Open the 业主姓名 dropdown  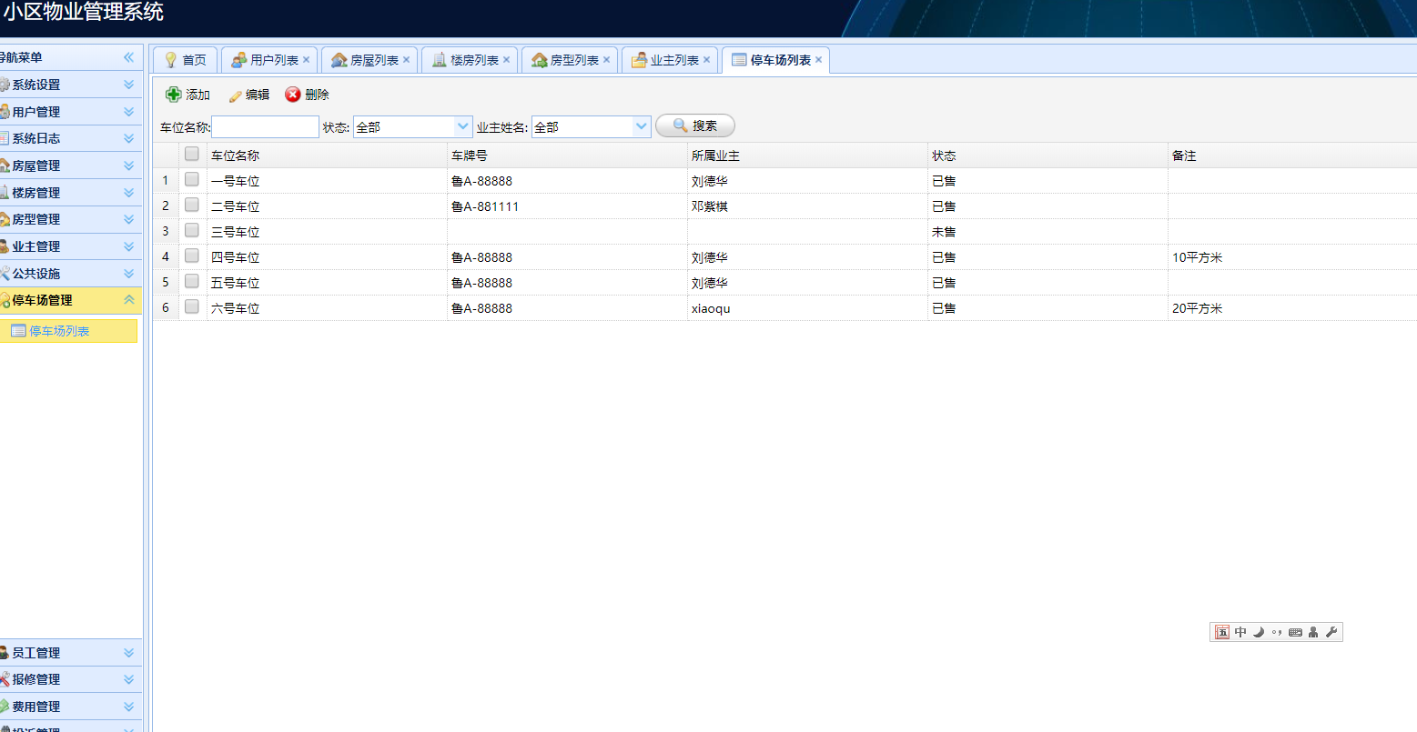point(642,126)
